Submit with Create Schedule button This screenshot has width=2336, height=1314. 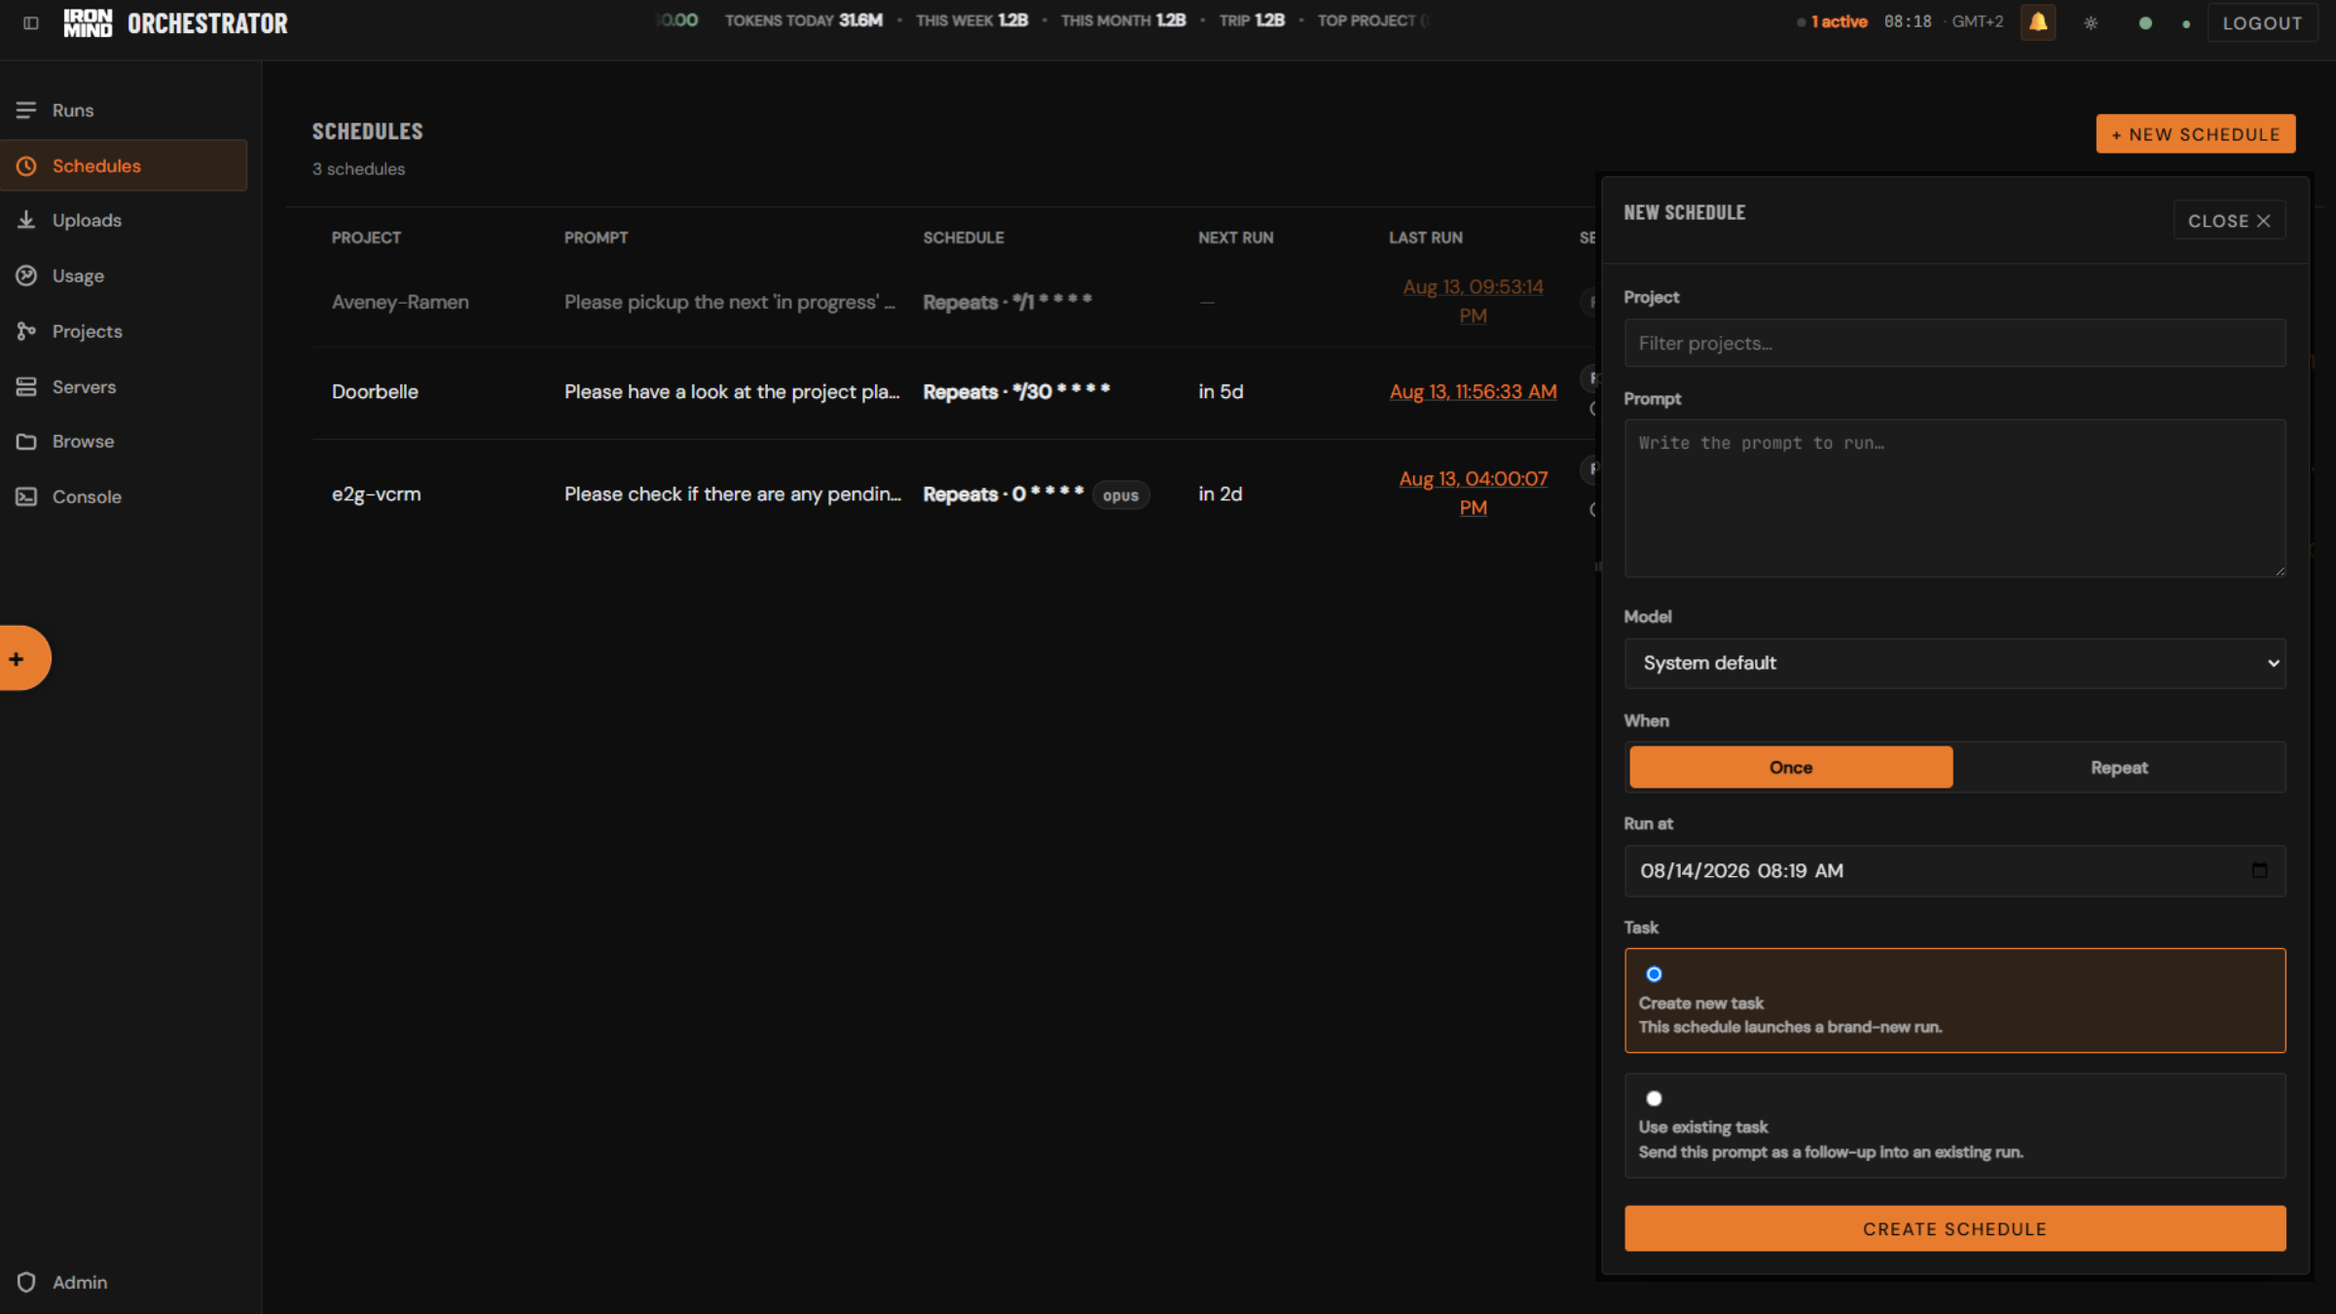click(1954, 1228)
